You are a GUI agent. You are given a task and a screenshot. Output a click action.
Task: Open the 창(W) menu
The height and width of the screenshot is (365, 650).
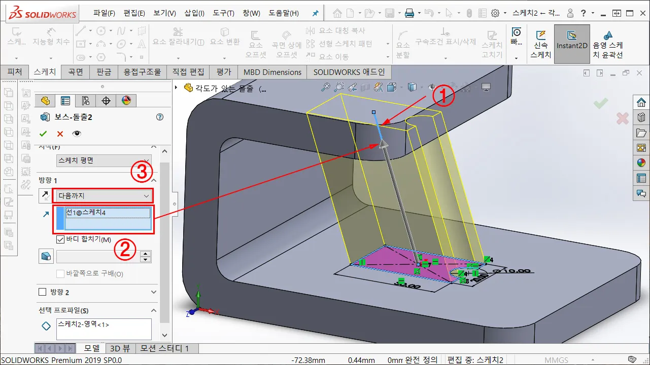click(251, 13)
